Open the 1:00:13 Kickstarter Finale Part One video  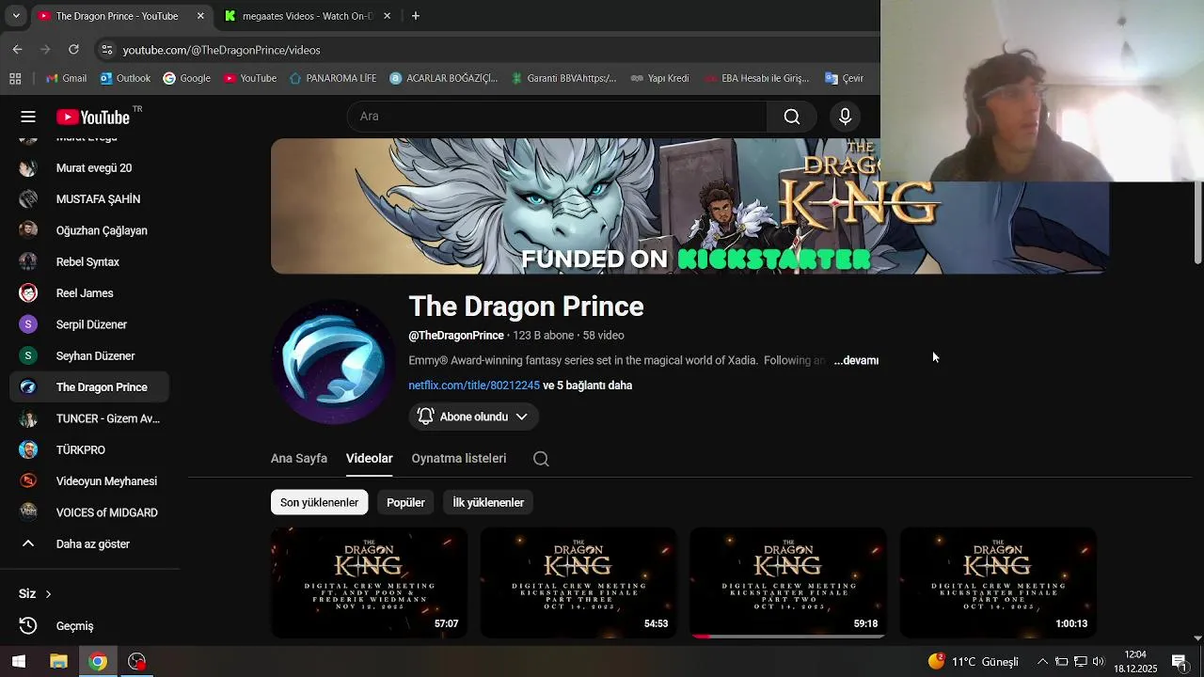pos(998,583)
